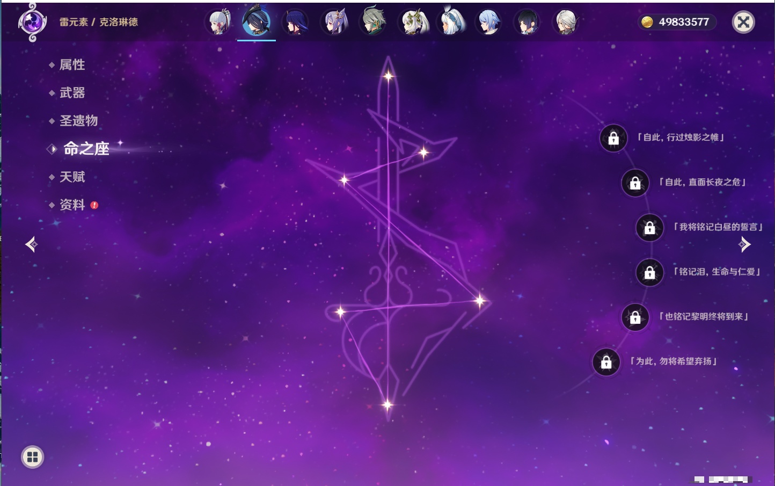
Task: Switch to Raiden Shogun's avatar
Action: 295,22
